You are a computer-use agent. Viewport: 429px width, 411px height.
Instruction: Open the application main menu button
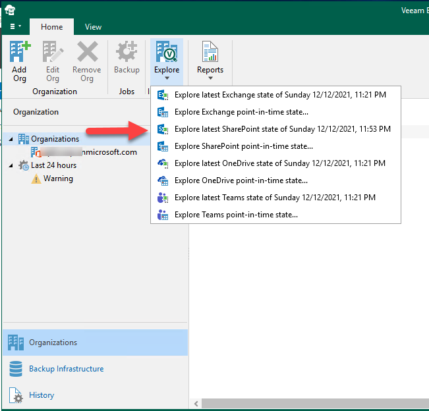coord(15,26)
